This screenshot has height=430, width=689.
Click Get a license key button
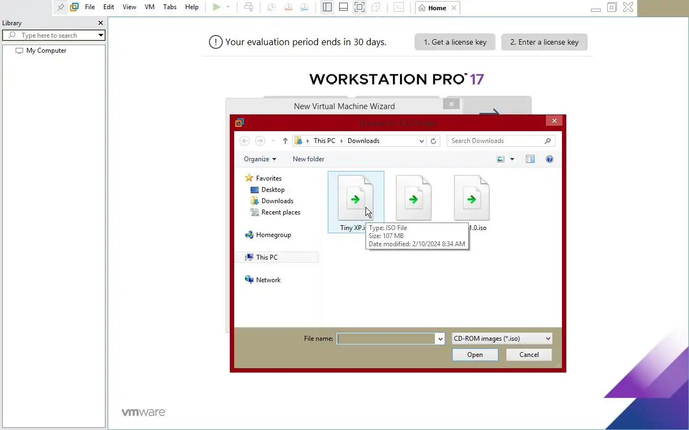(x=455, y=42)
